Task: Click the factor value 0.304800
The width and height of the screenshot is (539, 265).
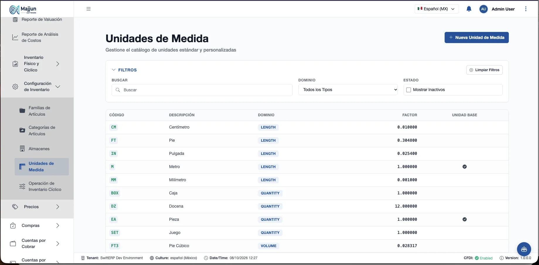Action: click(x=407, y=140)
